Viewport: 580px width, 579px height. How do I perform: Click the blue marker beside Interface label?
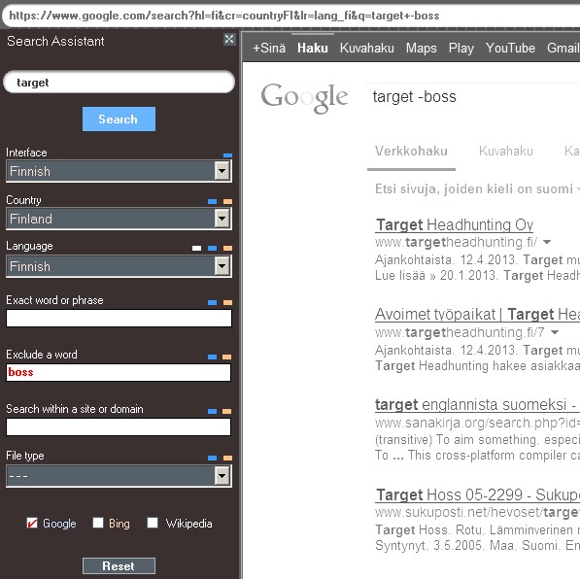(228, 155)
